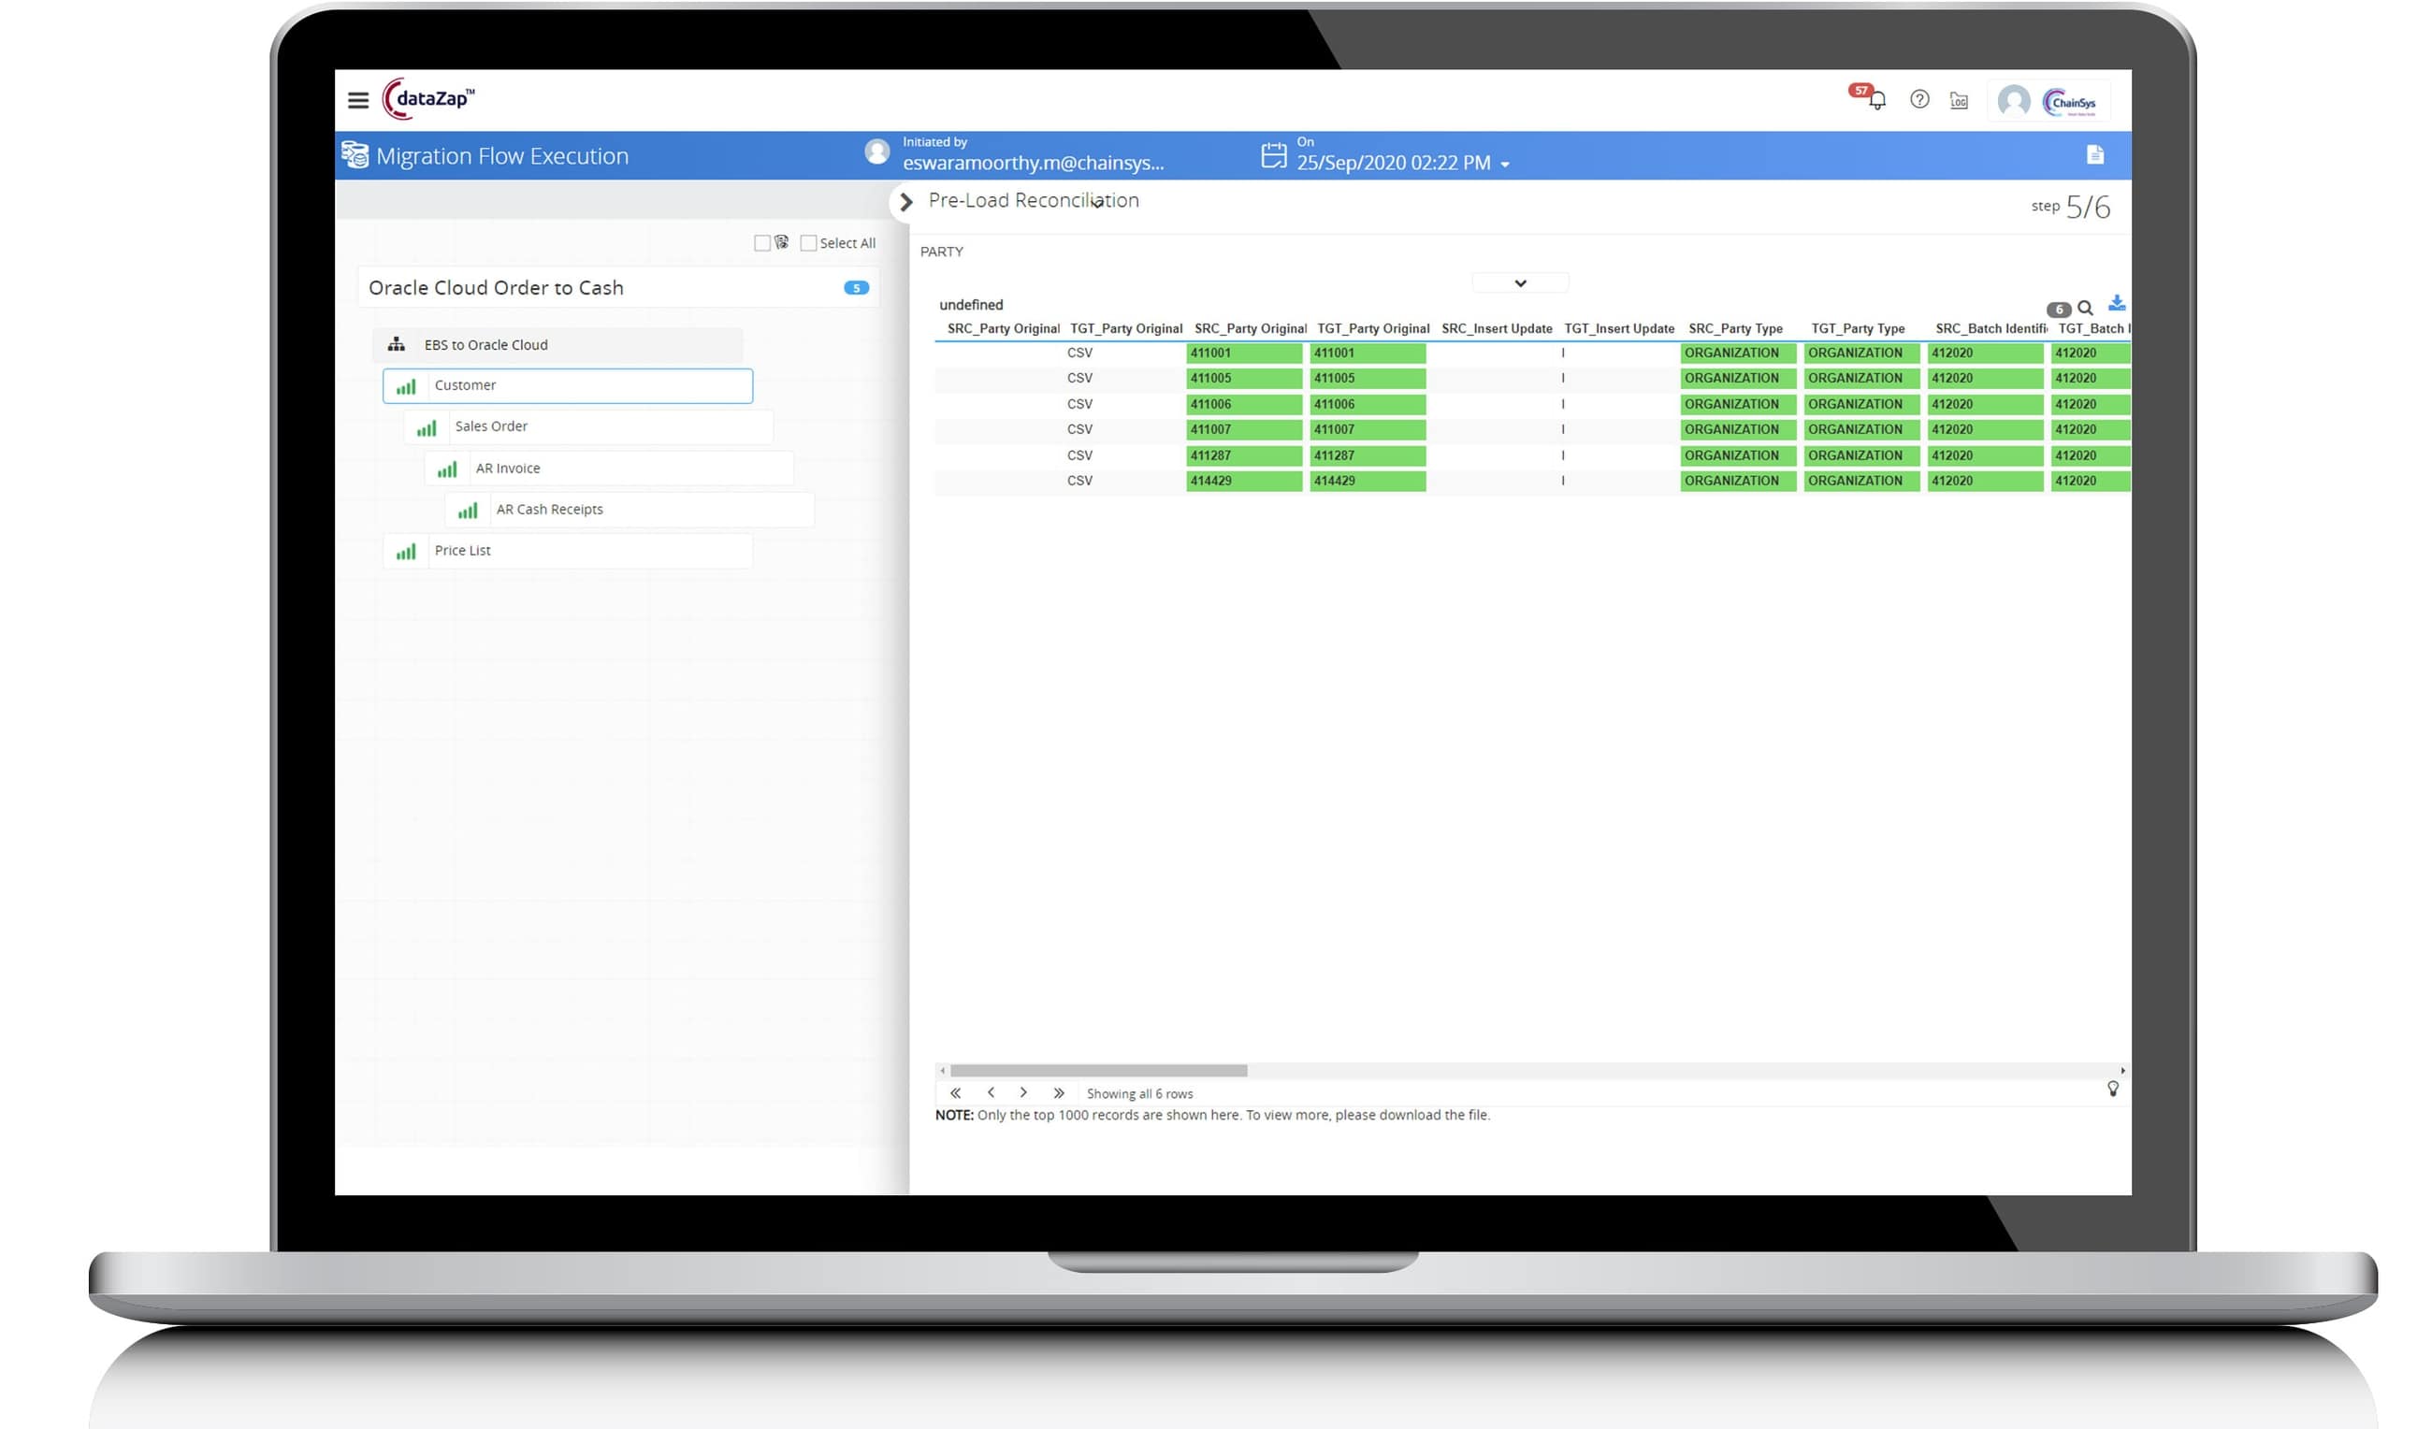
Task: Click the EBS to Oracle Cloud header
Action: (485, 344)
